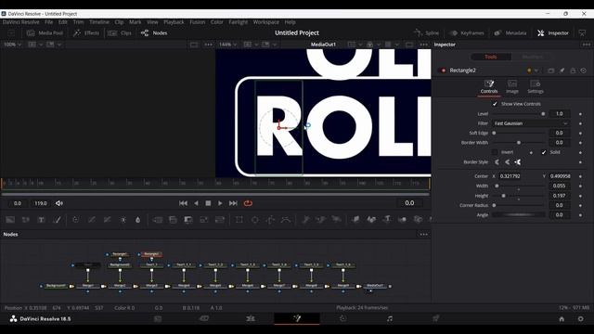Toggle audio mute speaker icon
Image resolution: width=594 pixels, height=334 pixels.
[x=59, y=203]
